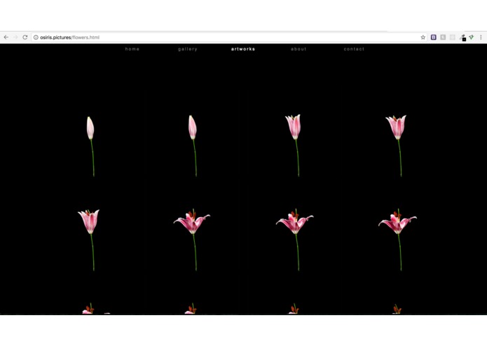
Task: Go back to the previous page
Action: coord(6,37)
